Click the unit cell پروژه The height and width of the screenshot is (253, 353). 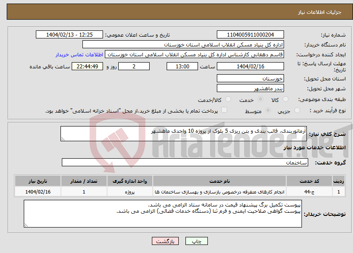pos(129,192)
